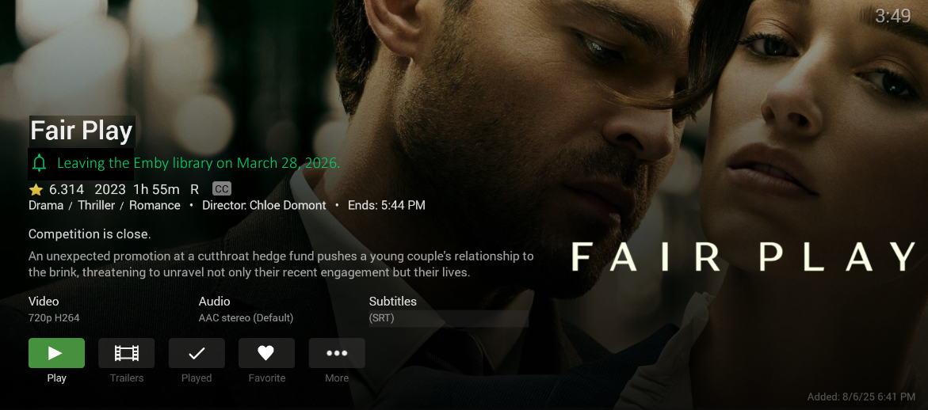The image size is (928, 410).
Task: Open the Audio AAC stereo track selector
Action: click(246, 318)
